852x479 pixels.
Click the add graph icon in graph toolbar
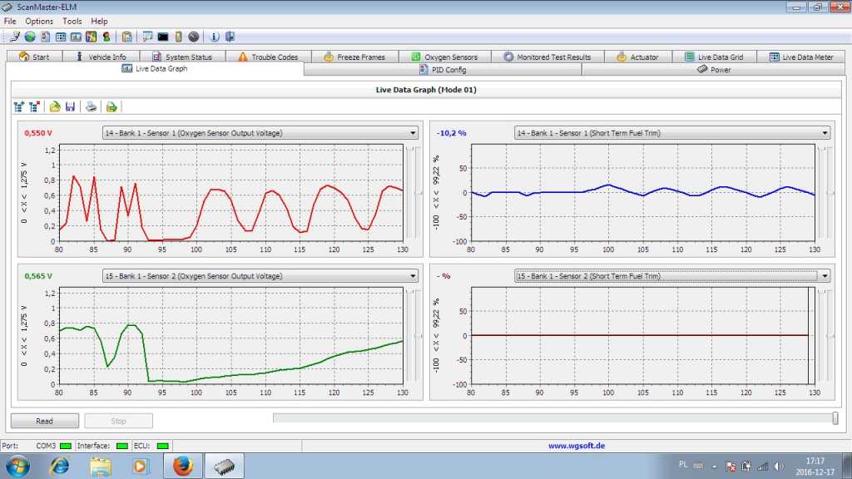pyautogui.click(x=19, y=106)
